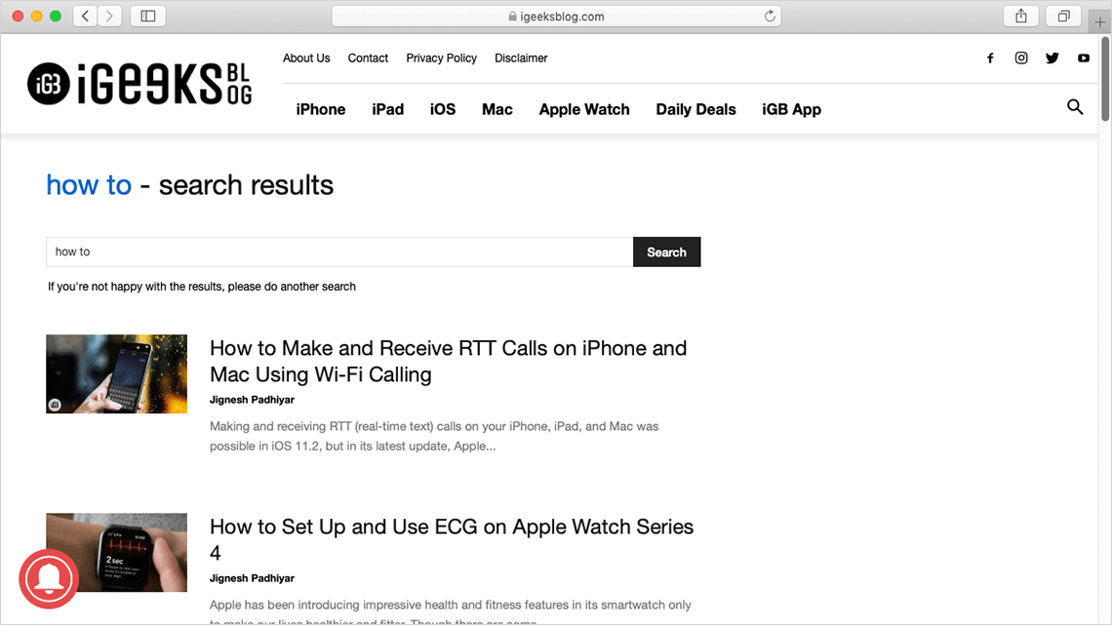Screen dimensions: 1112x625
Task: Open the About Us link
Action: 306,59
